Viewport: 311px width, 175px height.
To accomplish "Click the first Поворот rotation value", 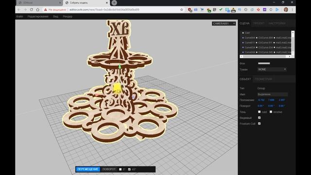I will pos(260,106).
